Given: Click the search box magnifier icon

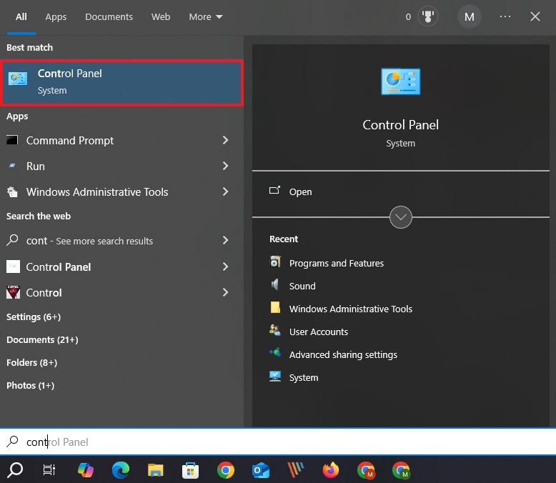Looking at the screenshot, I should pos(12,442).
